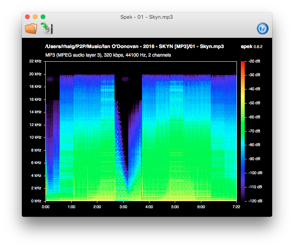Click the 12 kHz frequency axis label

coord(35,125)
